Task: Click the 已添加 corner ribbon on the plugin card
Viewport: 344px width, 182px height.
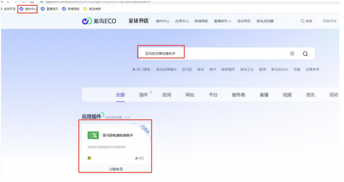Action: 145,129
